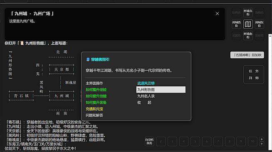Screen dimensions: 272x152
Task: Click the vertical scrollbar's up arrow
Action: [x=270, y=36]
